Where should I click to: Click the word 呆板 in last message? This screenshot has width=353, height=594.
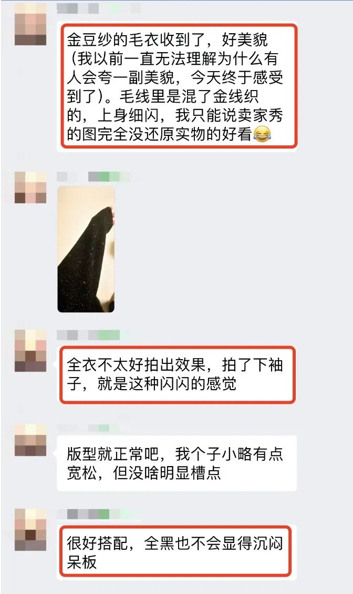82,562
